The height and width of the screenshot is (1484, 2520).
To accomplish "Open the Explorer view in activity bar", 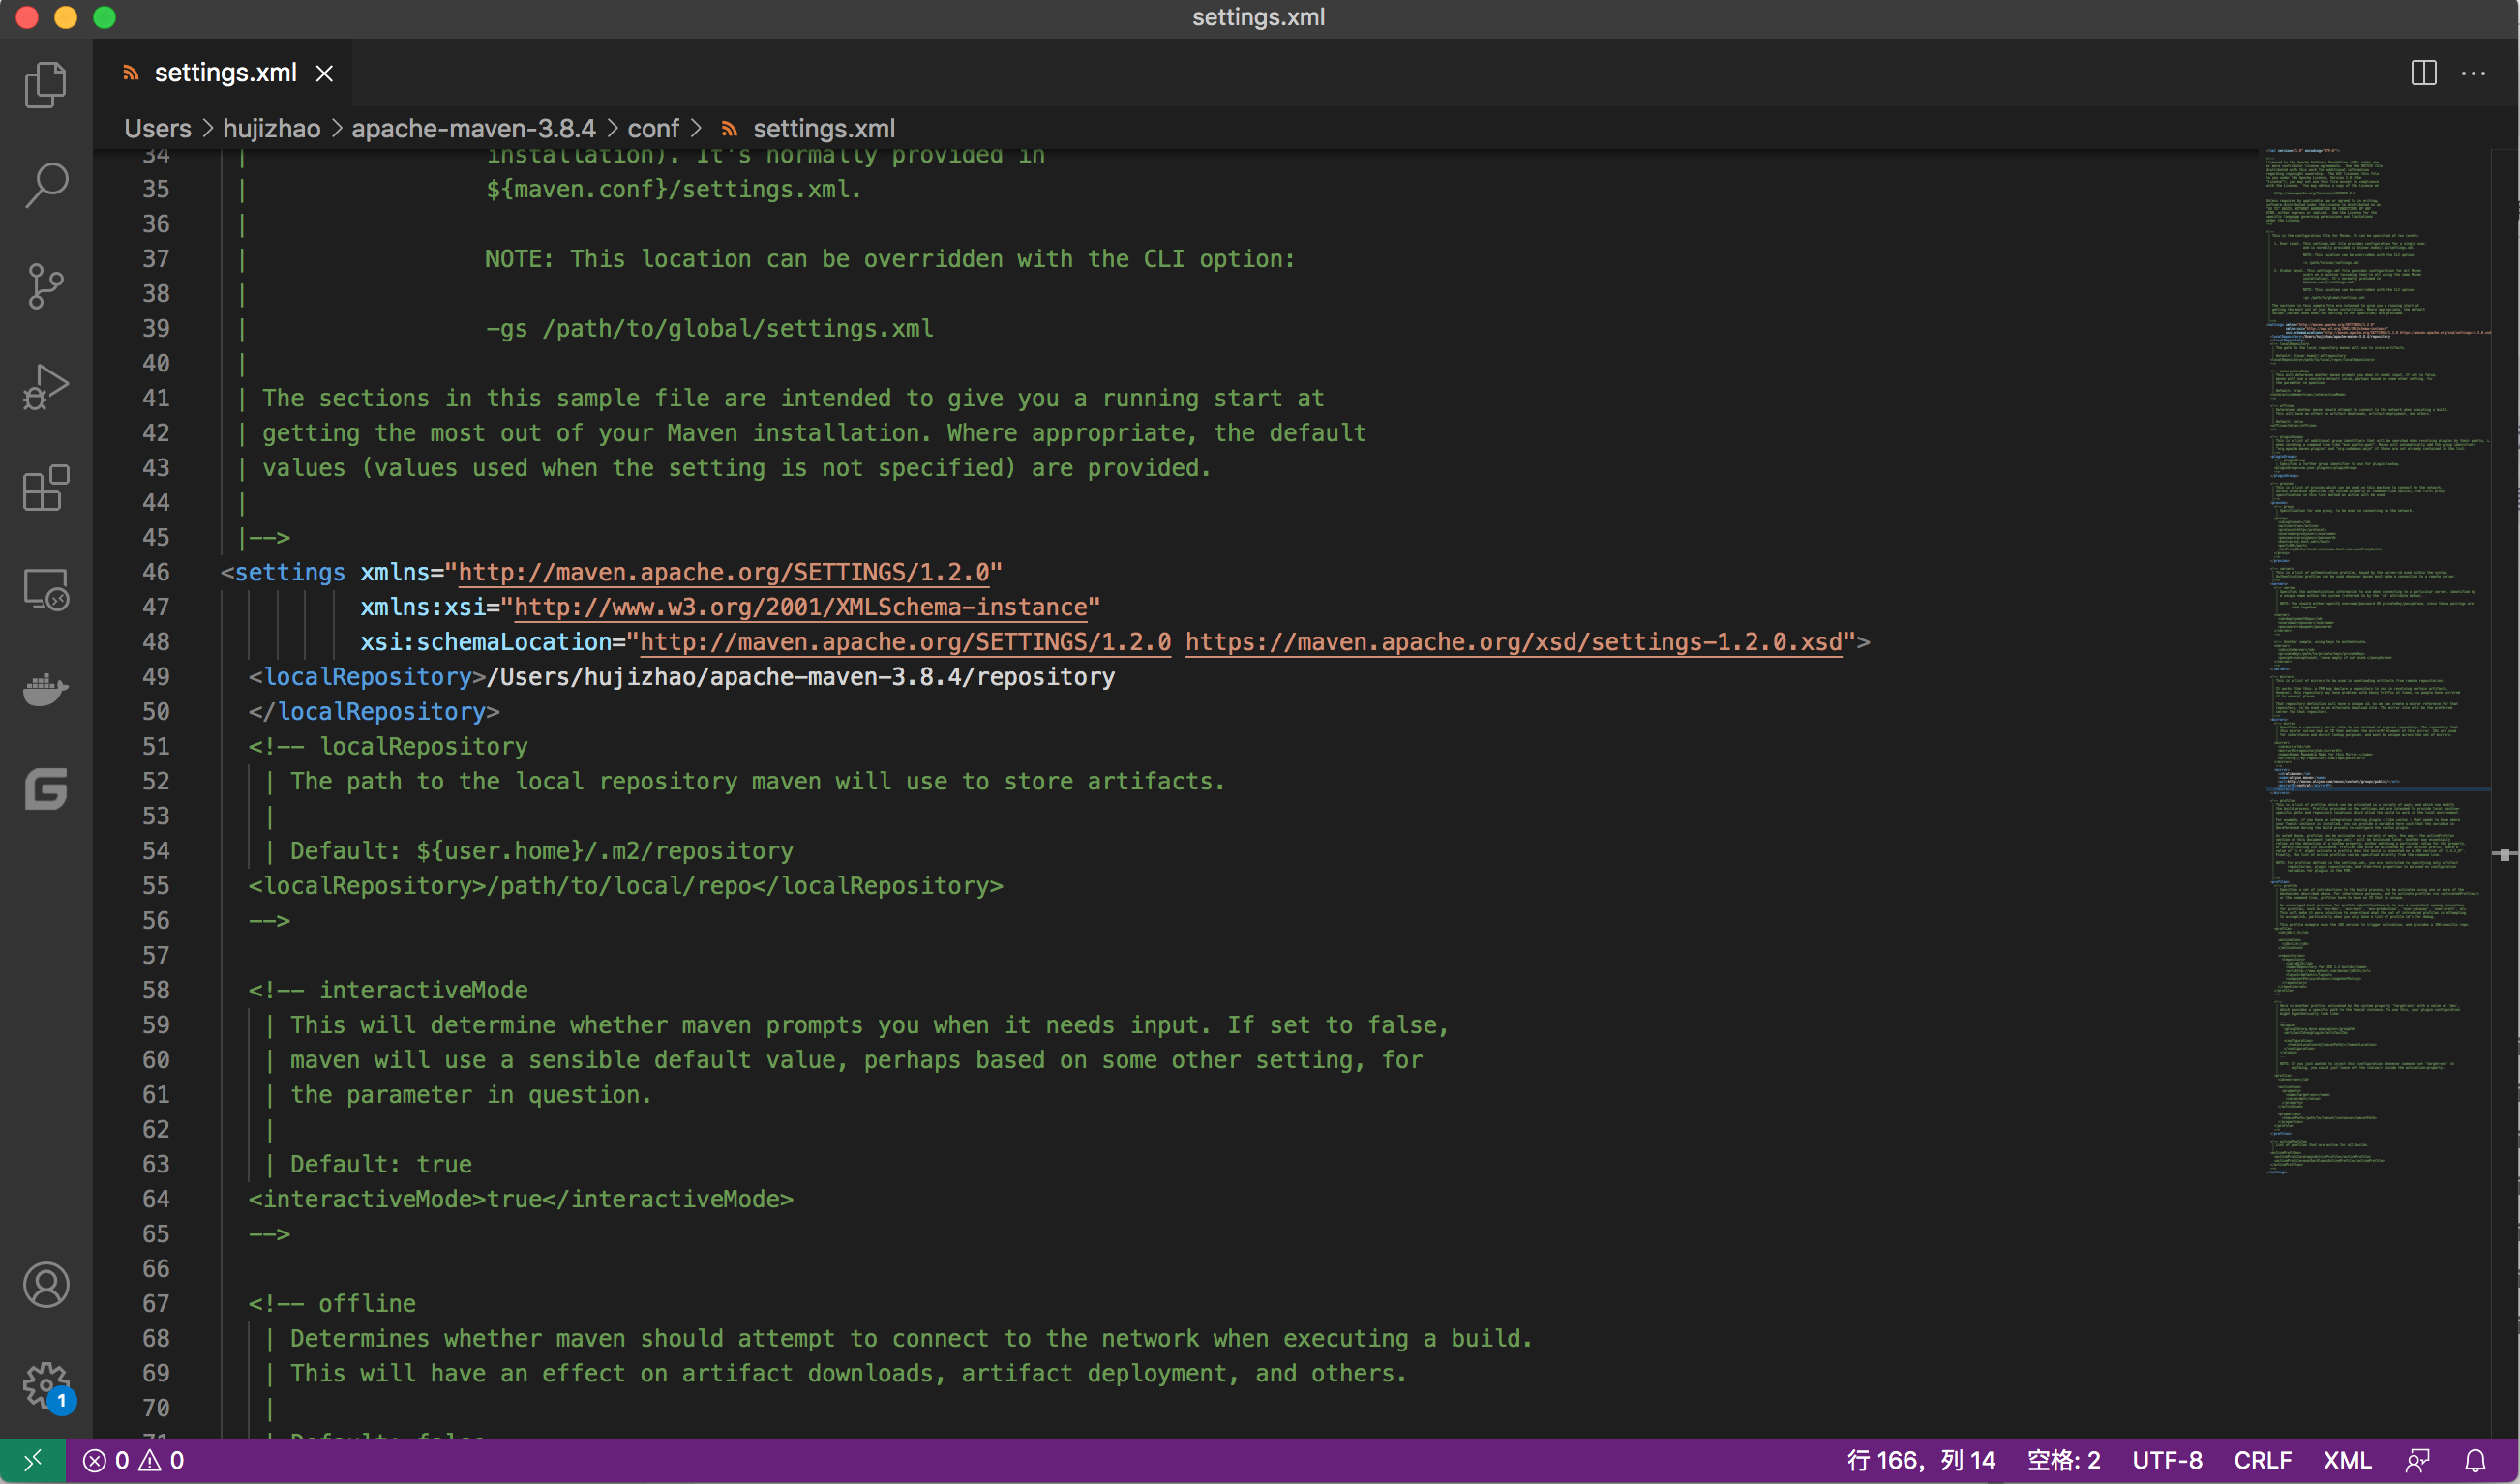I will tap(45, 85).
